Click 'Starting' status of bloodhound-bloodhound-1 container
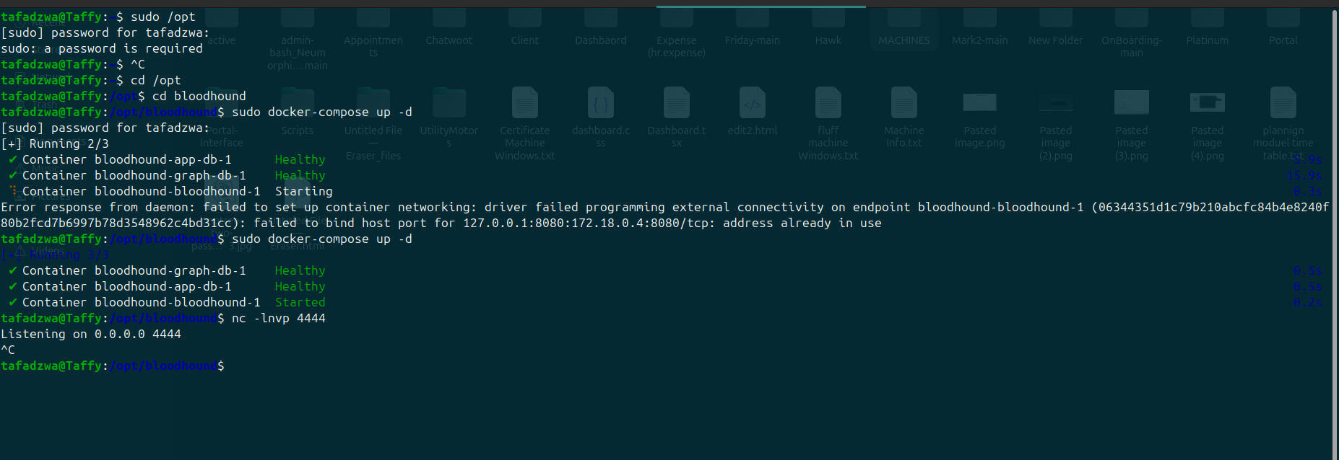The height and width of the screenshot is (460, 1339). (x=304, y=191)
